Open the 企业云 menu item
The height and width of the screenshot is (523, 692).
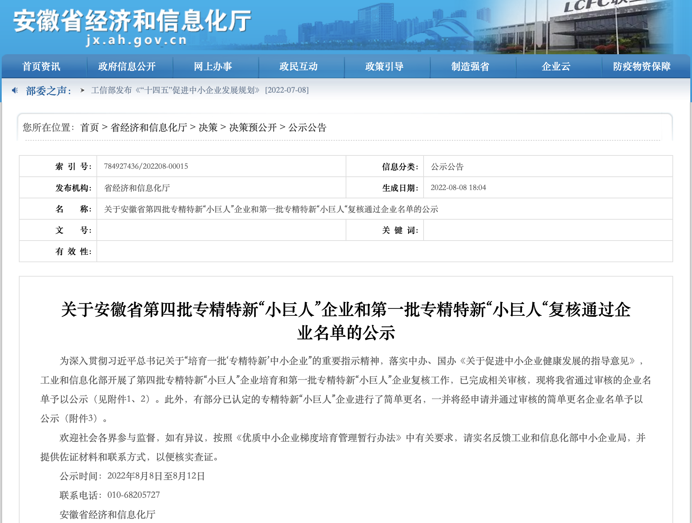click(x=556, y=67)
